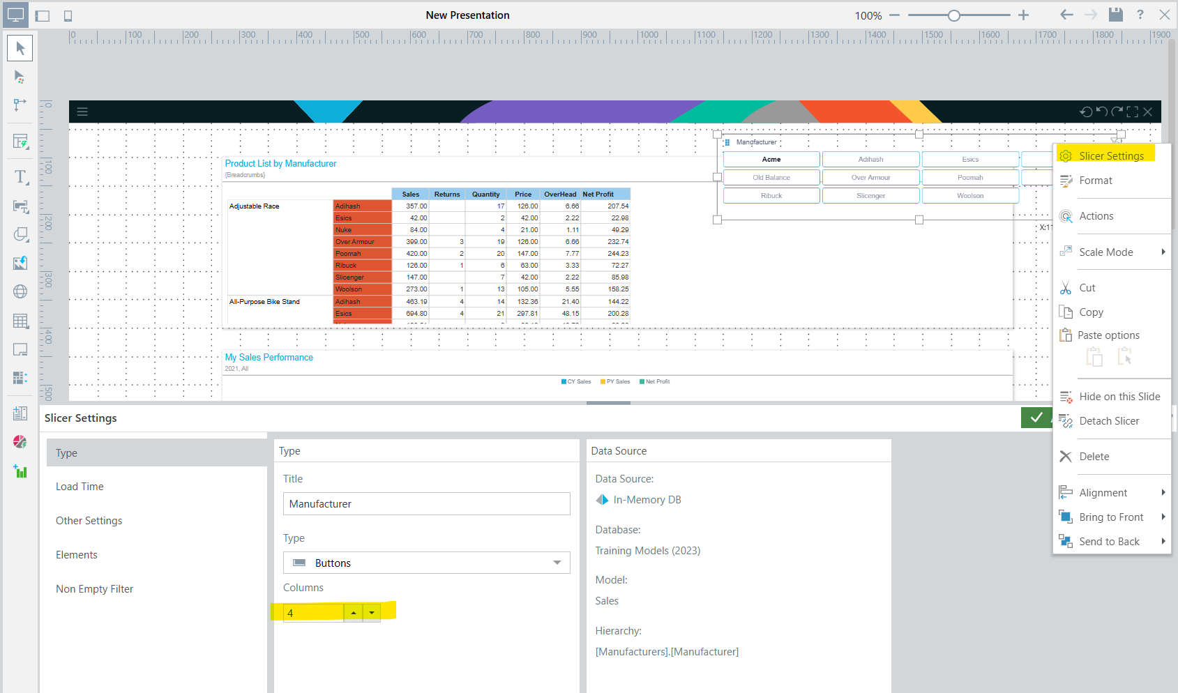
Task: Toggle the Acme slicer button
Action: pyautogui.click(x=771, y=160)
